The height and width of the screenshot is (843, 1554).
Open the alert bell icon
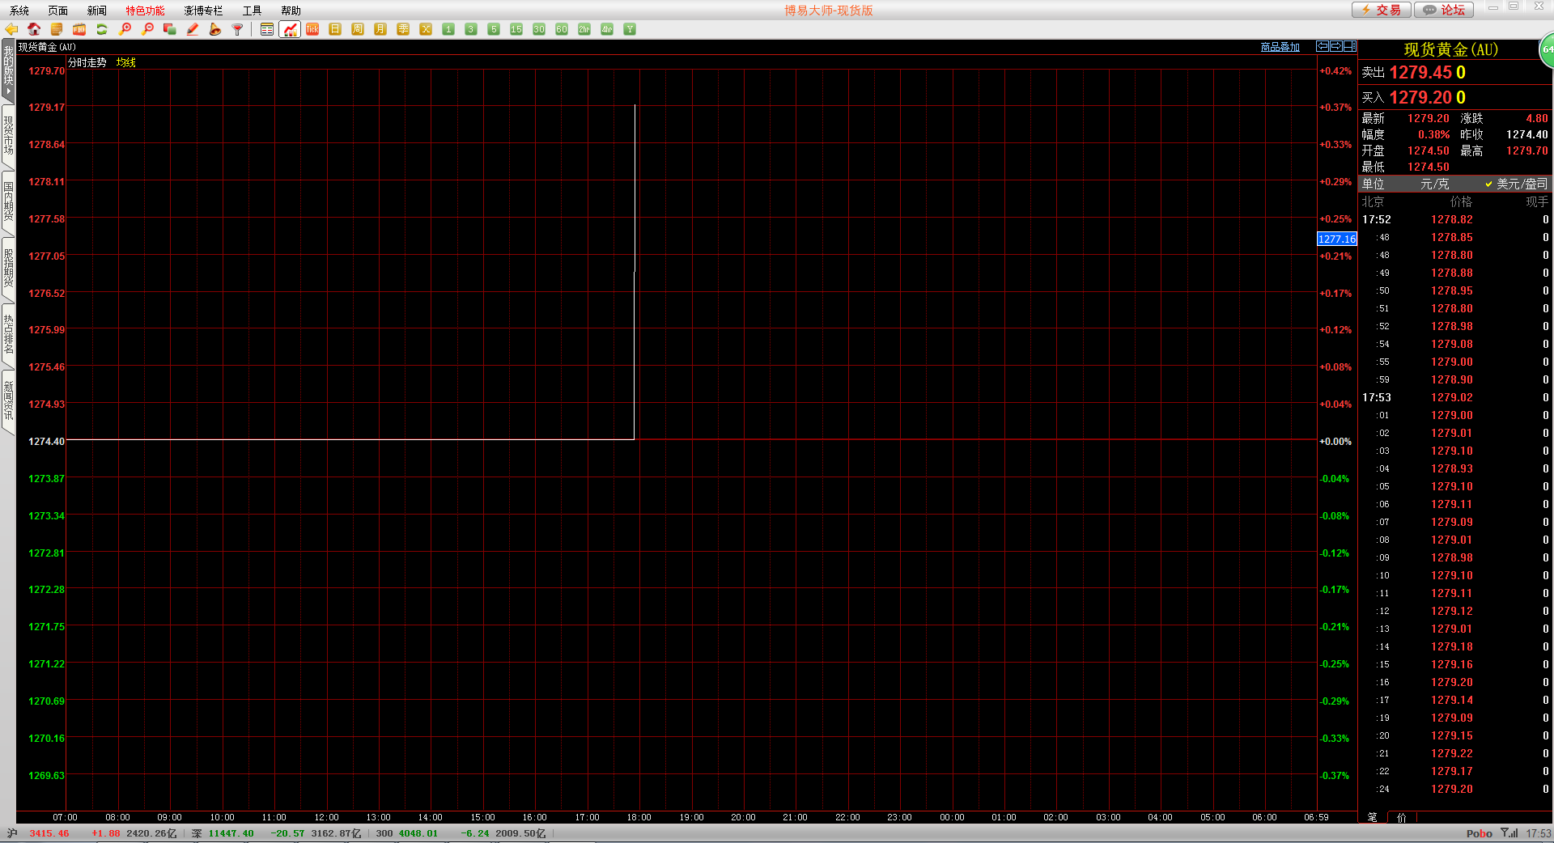[215, 29]
